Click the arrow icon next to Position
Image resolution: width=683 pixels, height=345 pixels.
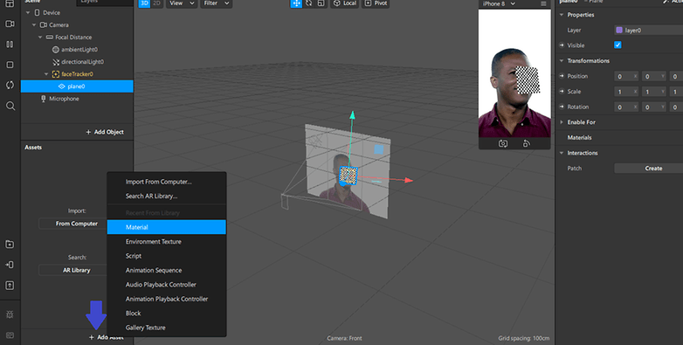click(x=562, y=76)
